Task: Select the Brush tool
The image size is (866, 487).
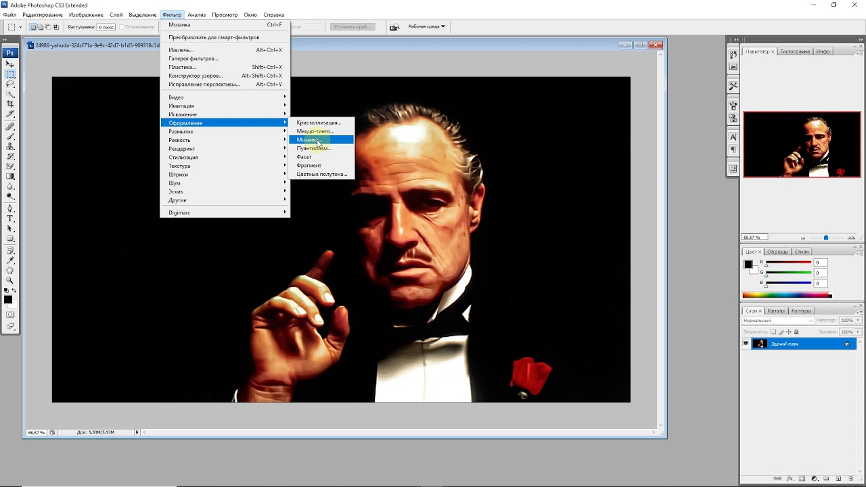Action: (x=10, y=136)
